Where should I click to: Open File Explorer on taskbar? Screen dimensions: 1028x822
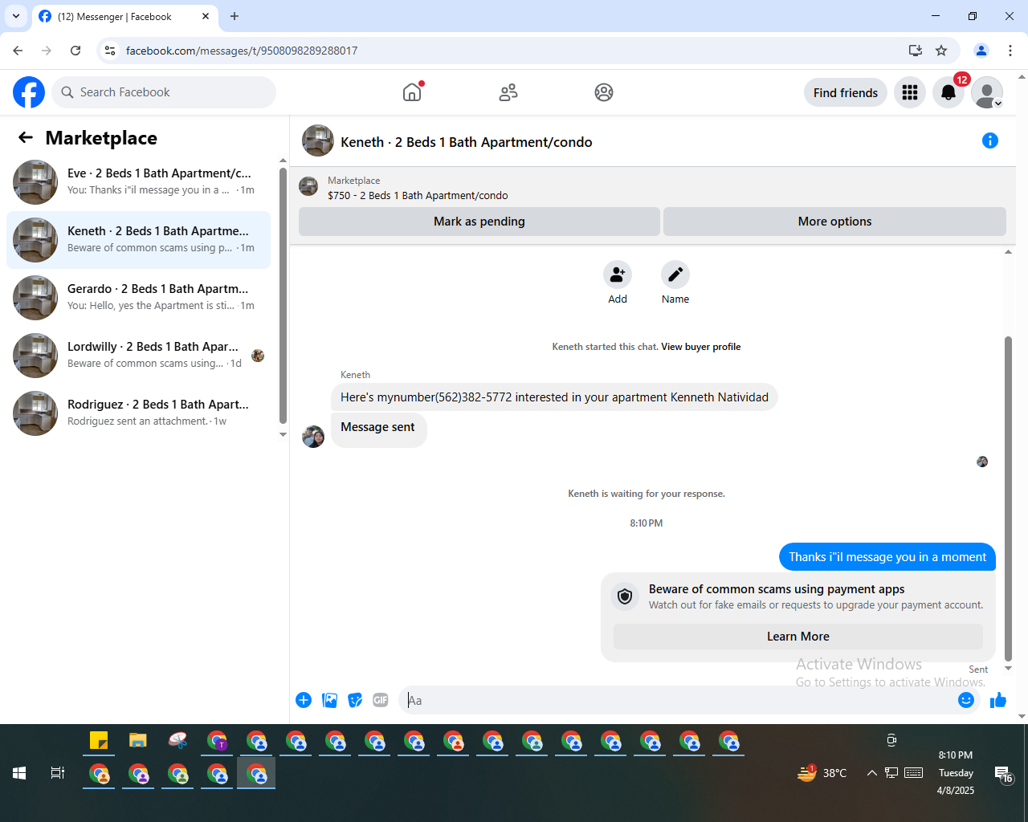pyautogui.click(x=138, y=741)
